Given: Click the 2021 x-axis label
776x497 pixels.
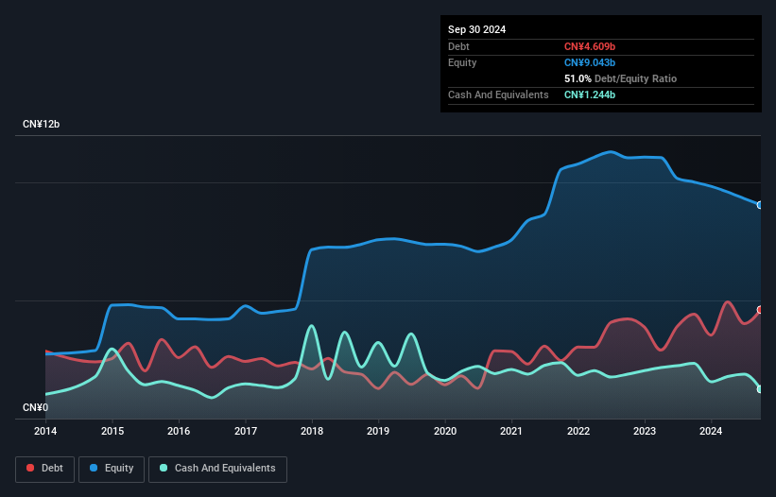Looking at the screenshot, I should pyautogui.click(x=511, y=431).
